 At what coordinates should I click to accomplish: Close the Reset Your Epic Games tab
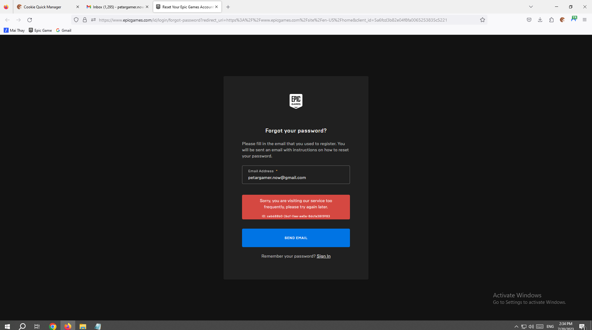point(216,7)
